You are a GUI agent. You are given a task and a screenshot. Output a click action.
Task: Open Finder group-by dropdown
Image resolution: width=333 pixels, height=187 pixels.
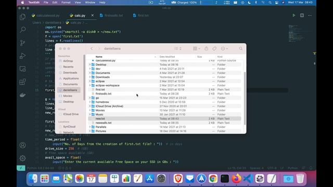[197, 48]
